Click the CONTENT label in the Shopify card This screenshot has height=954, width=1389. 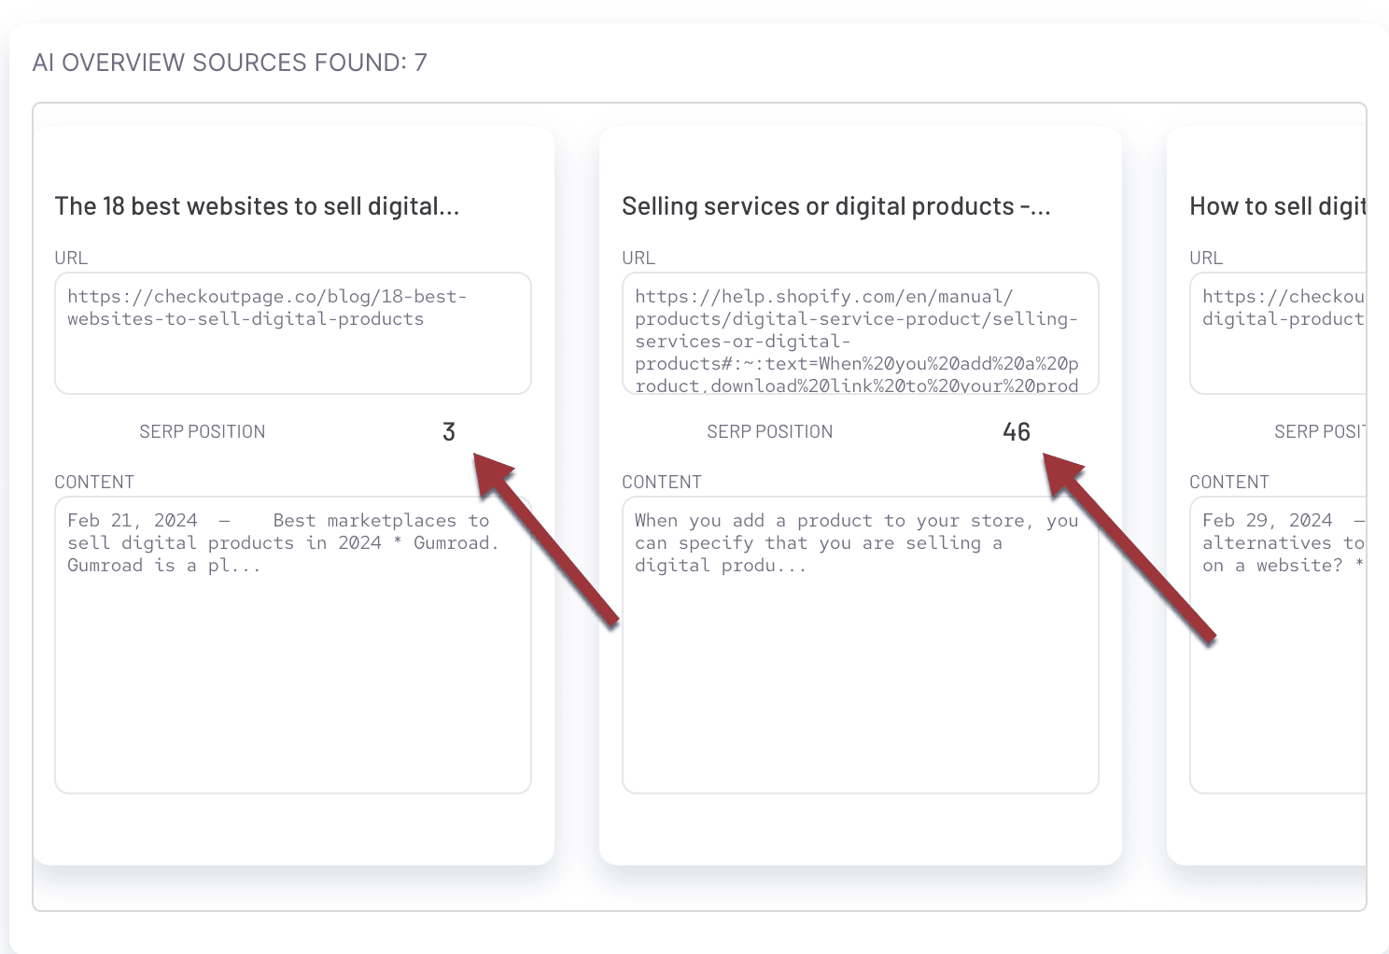(x=662, y=482)
